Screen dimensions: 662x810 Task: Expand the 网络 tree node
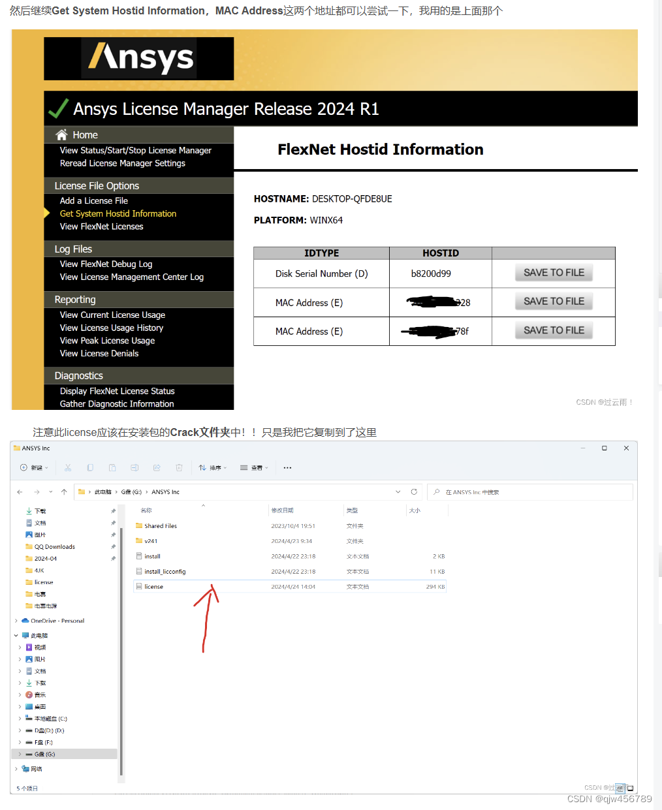coord(16,769)
